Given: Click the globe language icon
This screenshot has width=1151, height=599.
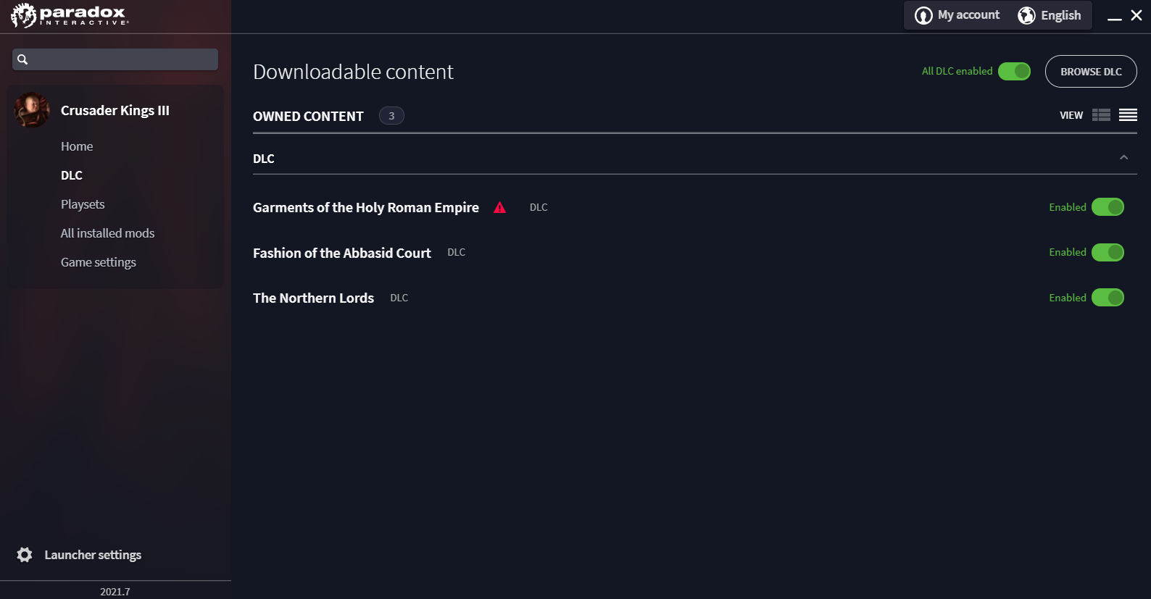Looking at the screenshot, I should pyautogui.click(x=1026, y=15).
